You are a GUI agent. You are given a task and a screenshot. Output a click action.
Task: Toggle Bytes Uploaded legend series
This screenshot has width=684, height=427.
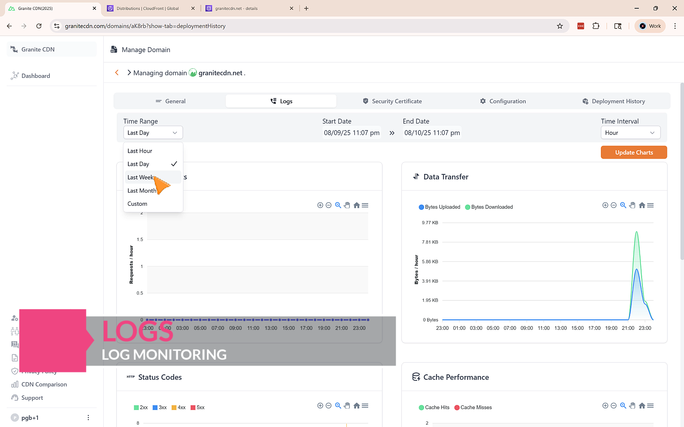tap(439, 207)
